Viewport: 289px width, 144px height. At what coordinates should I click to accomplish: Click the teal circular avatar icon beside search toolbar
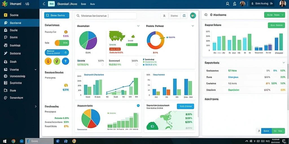pyautogui.click(x=193, y=16)
